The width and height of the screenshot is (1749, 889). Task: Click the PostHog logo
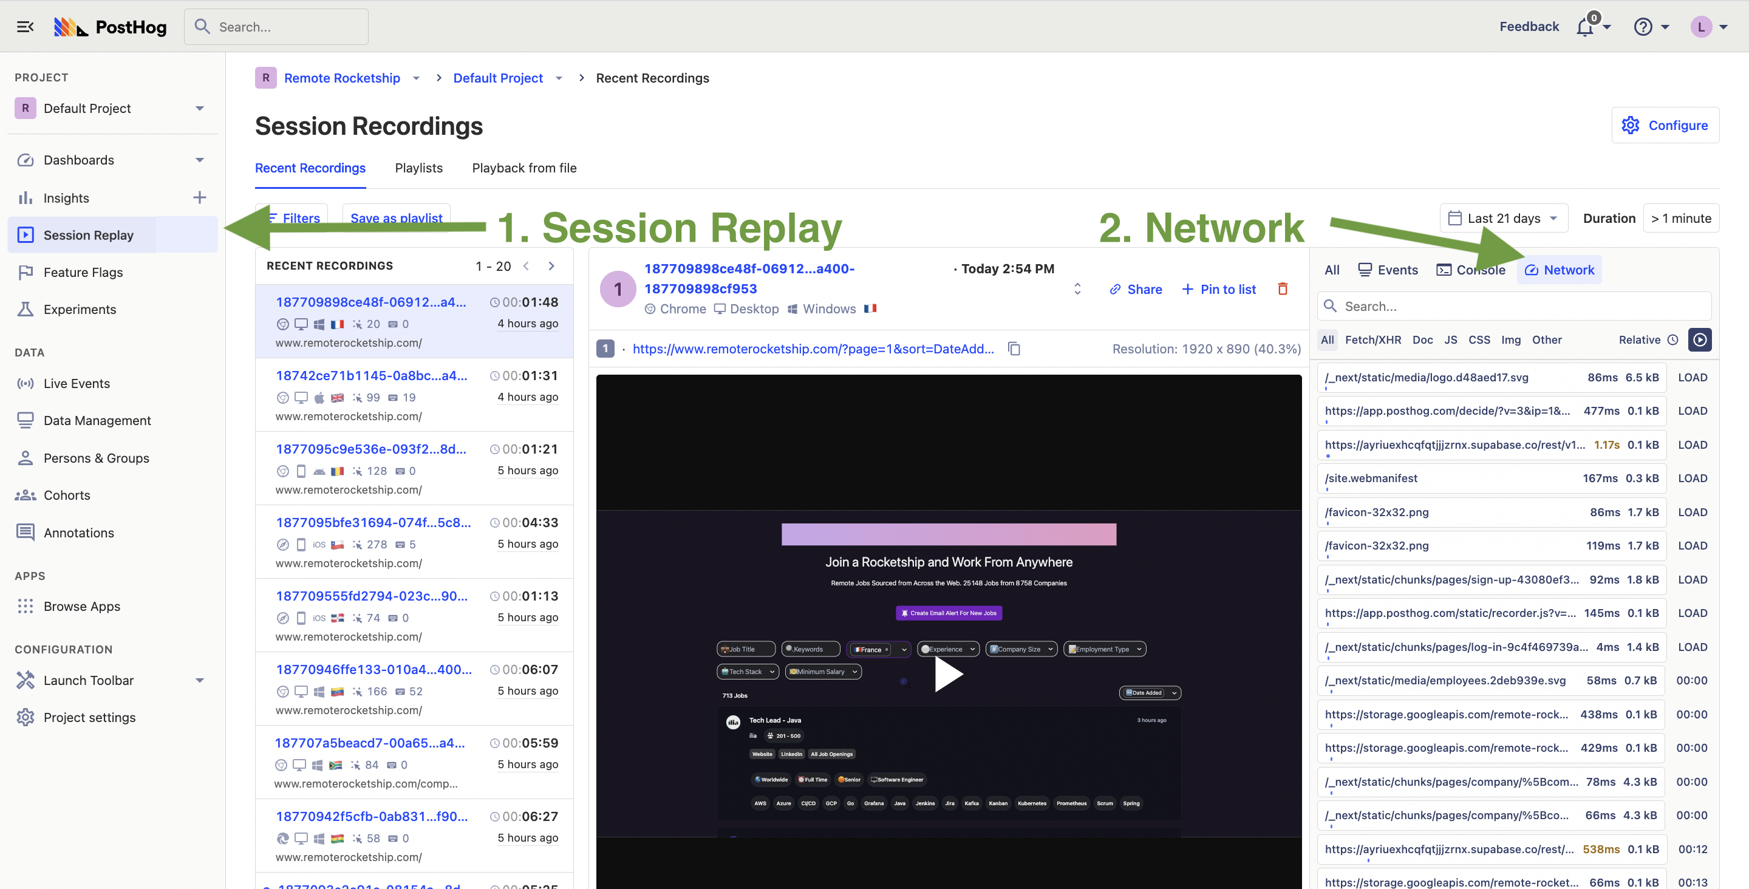(x=110, y=27)
